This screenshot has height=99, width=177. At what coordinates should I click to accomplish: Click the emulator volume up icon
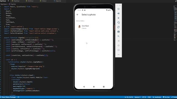pos(118,13)
